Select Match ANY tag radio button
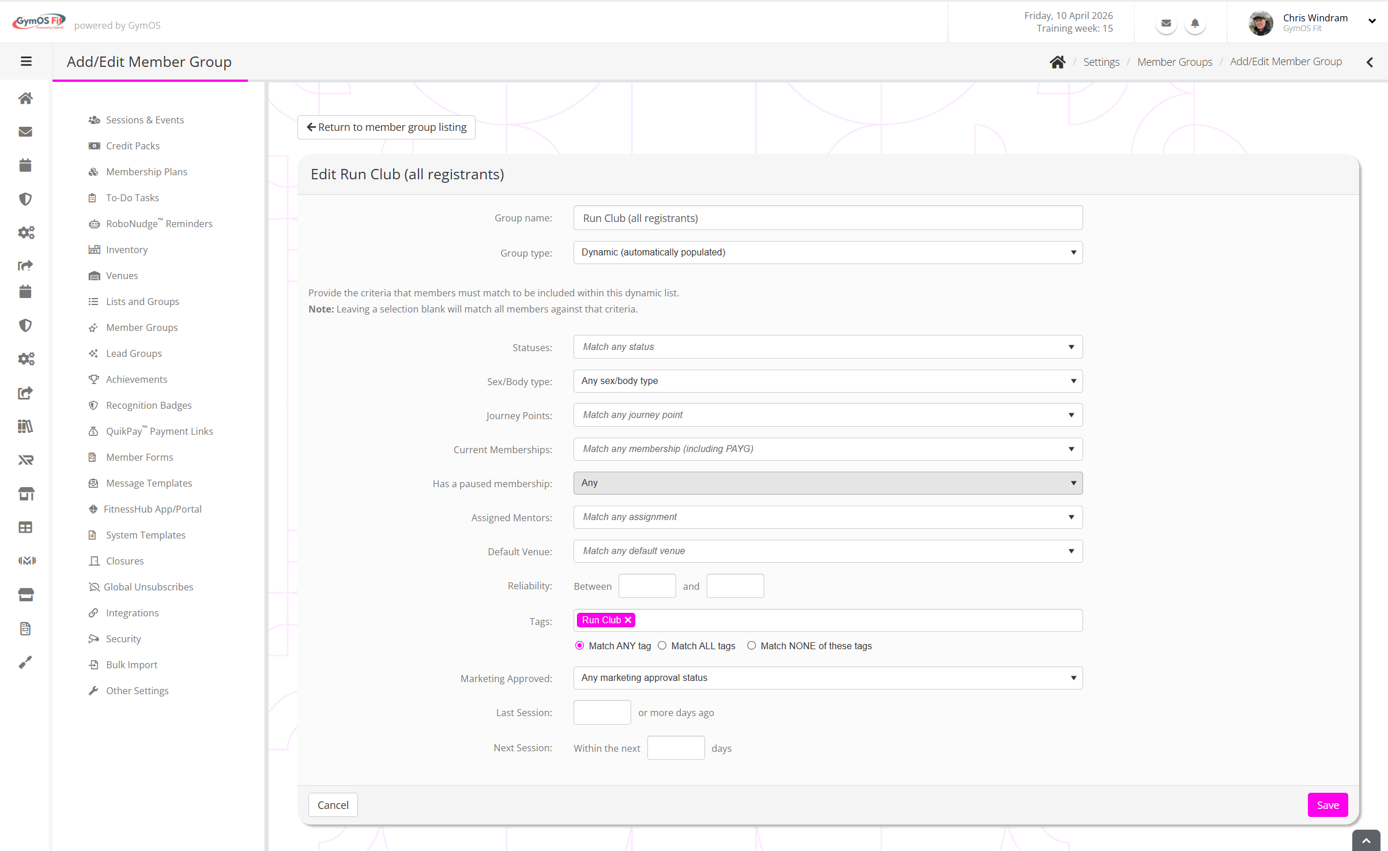This screenshot has width=1388, height=851. click(579, 646)
